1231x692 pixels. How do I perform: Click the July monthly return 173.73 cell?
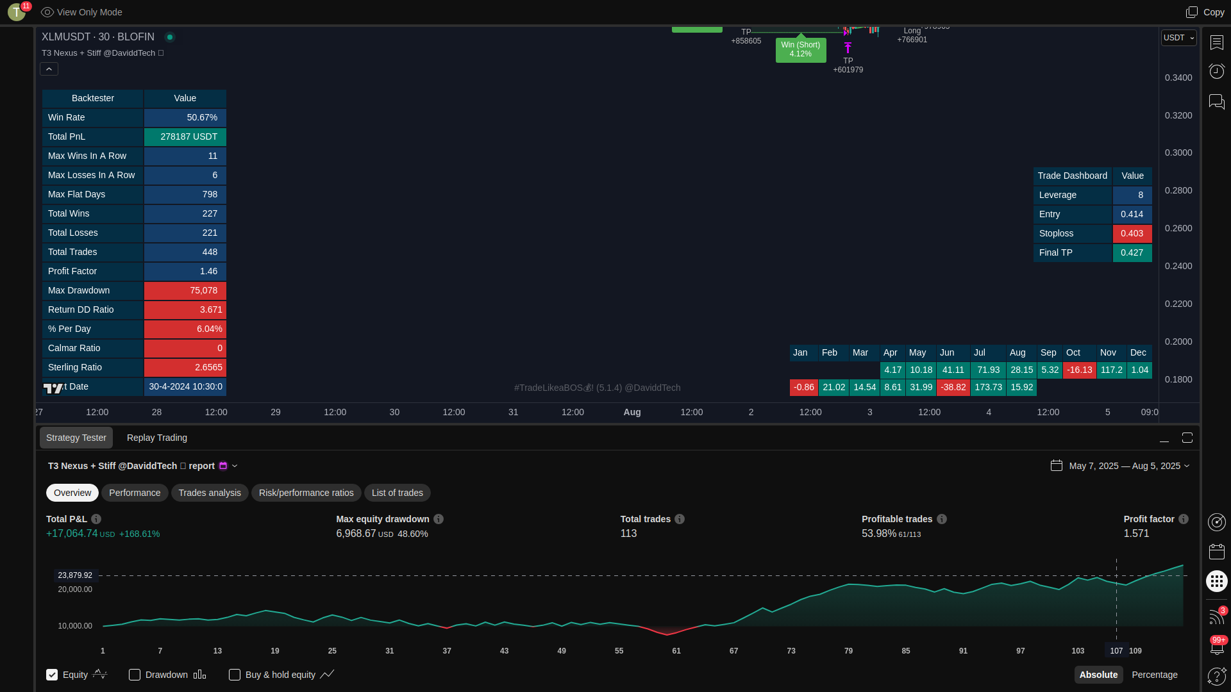point(988,387)
